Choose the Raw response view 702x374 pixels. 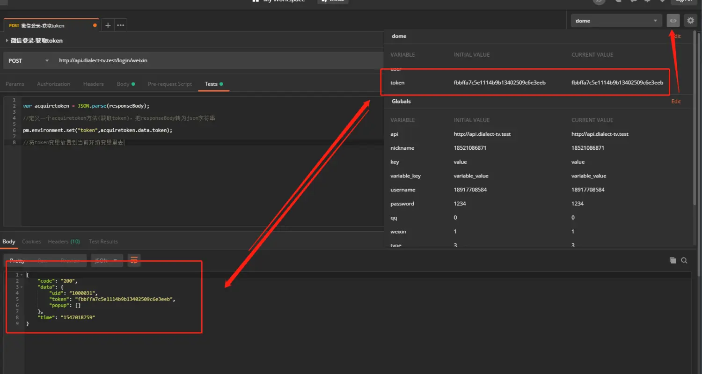[42, 261]
